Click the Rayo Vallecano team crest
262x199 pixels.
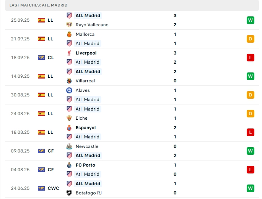point(69,25)
